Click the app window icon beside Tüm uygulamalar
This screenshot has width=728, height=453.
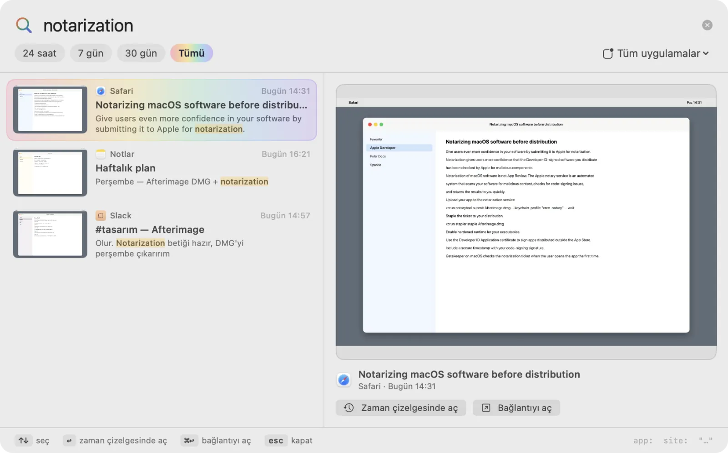[608, 54]
